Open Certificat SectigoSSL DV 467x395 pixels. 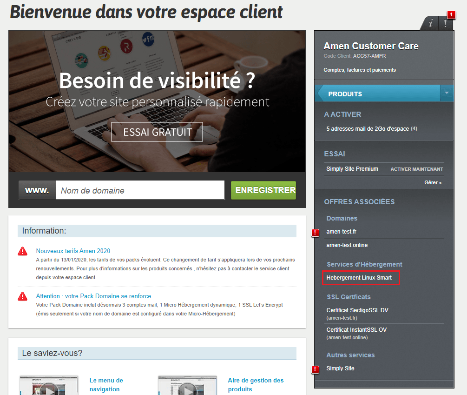pos(357,310)
